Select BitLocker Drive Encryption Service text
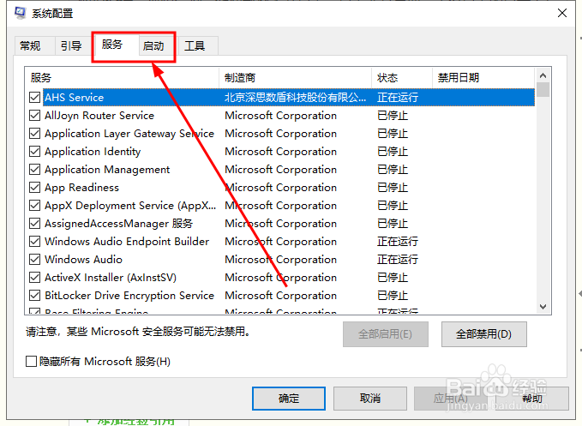This screenshot has height=426, width=582. pyautogui.click(x=129, y=296)
